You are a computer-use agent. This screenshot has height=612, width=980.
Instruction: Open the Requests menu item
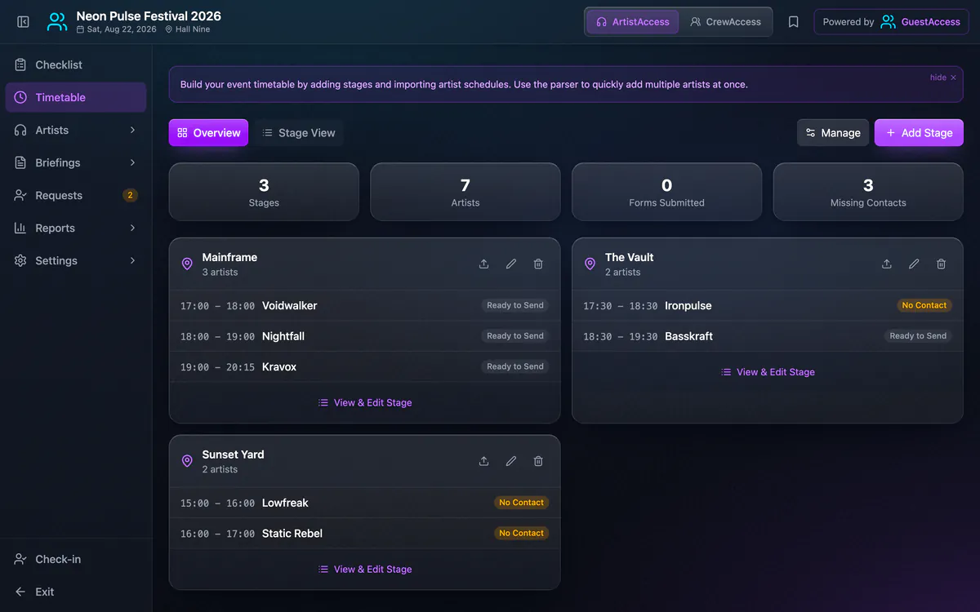click(x=76, y=195)
